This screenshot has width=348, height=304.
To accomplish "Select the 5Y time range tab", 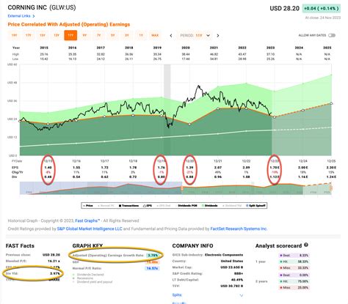I will pos(113,35).
